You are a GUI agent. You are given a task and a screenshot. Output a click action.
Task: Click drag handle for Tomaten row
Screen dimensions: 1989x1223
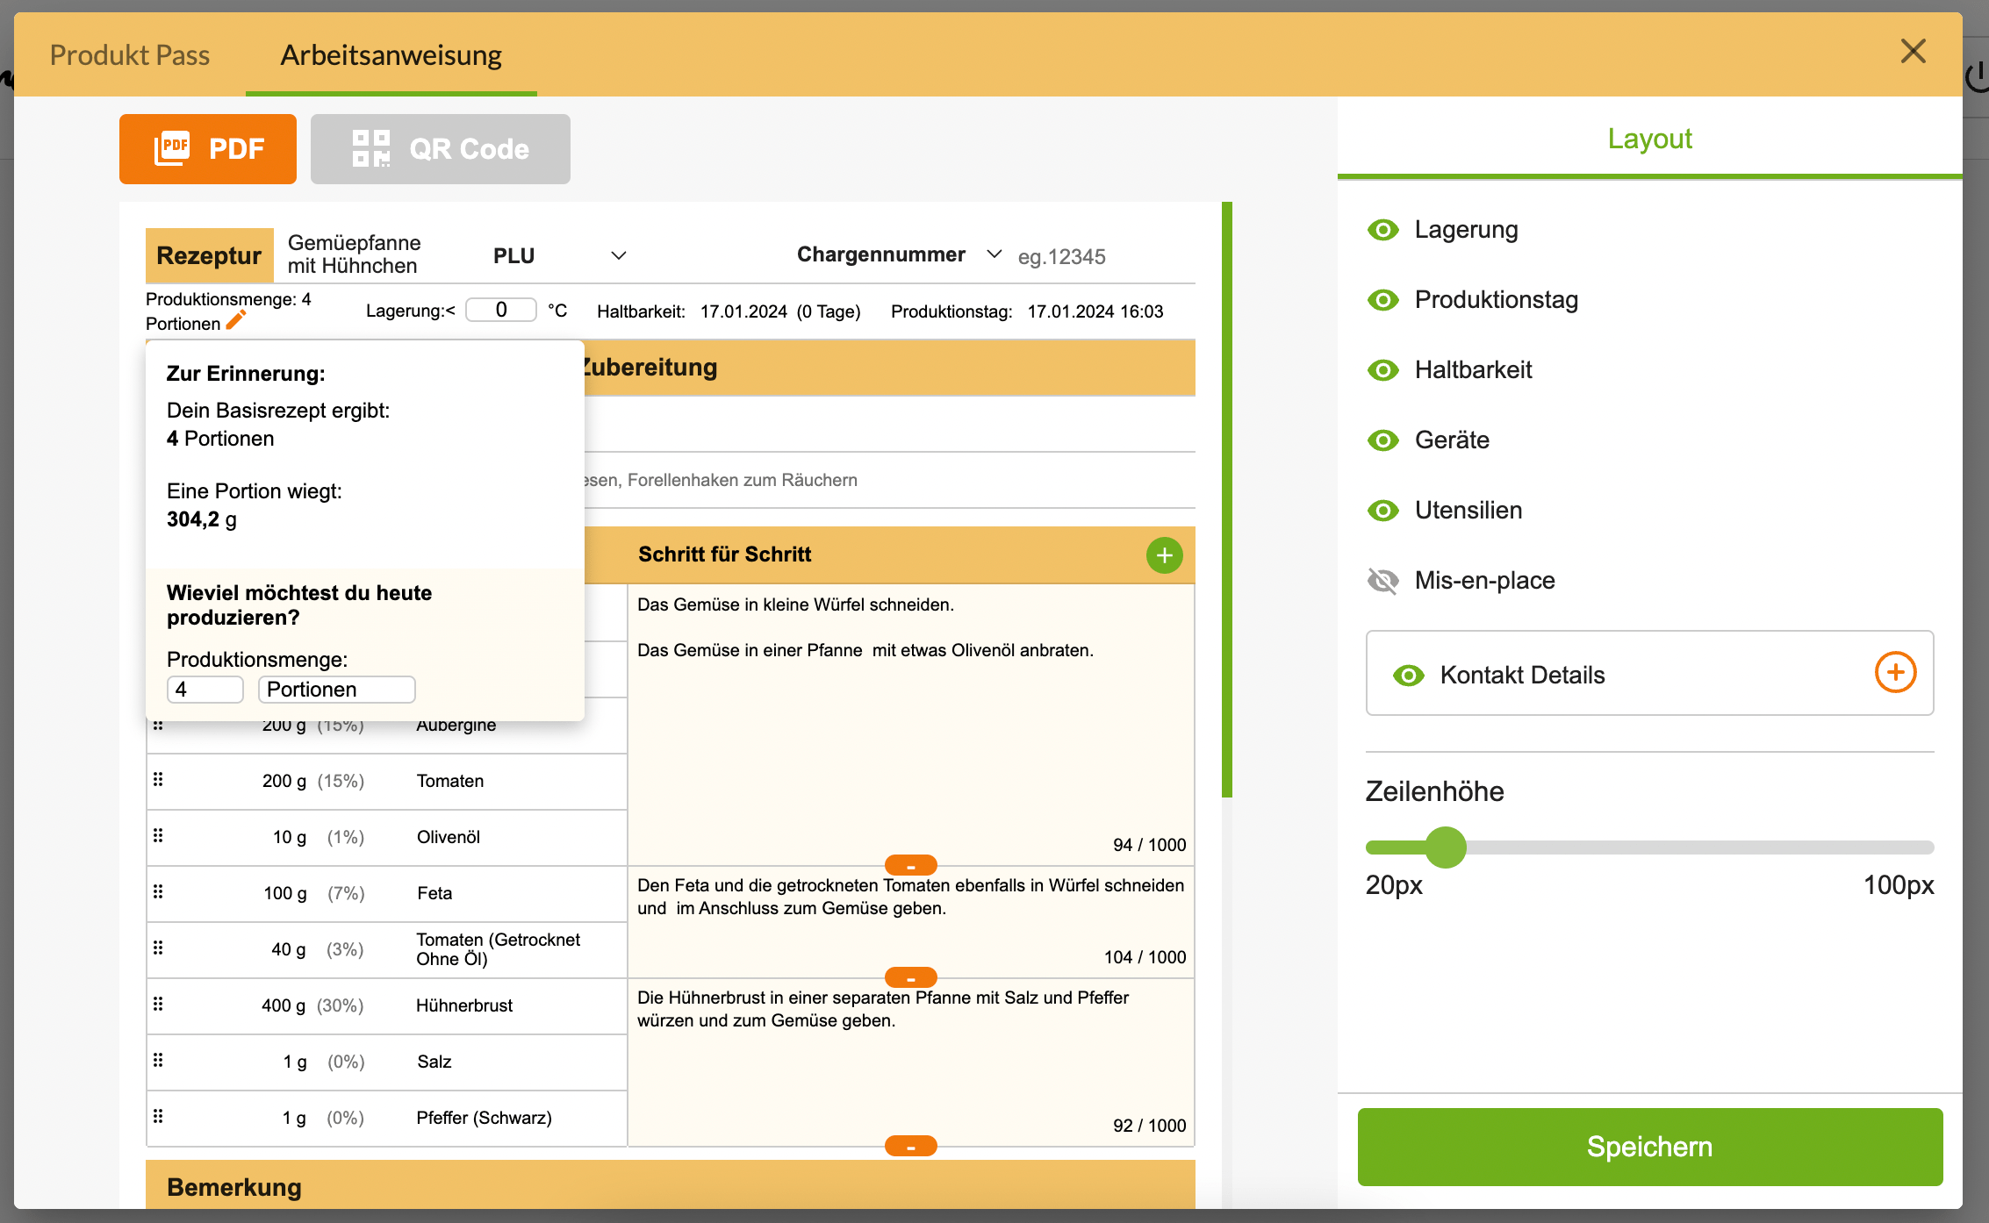click(158, 779)
